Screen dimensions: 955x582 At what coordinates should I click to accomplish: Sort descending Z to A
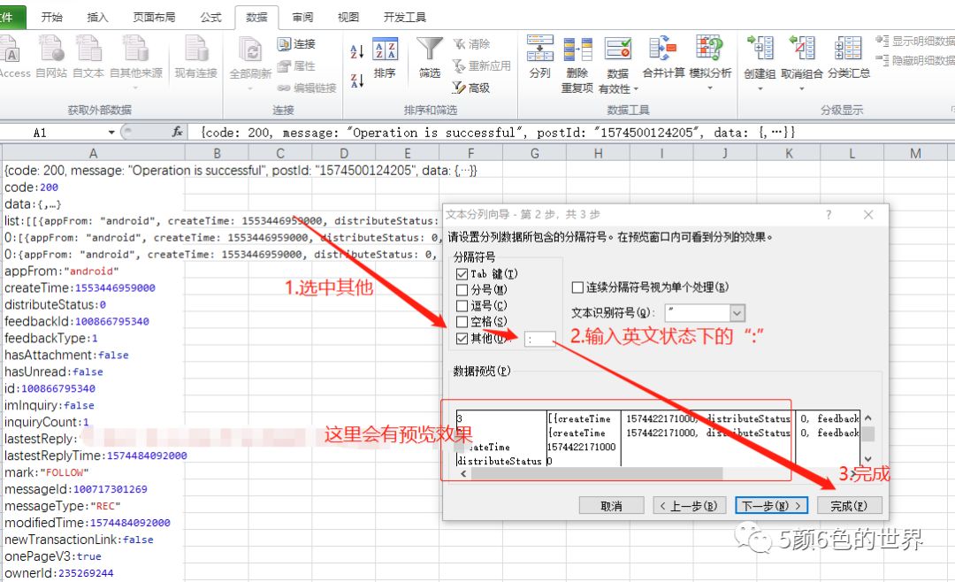point(357,80)
